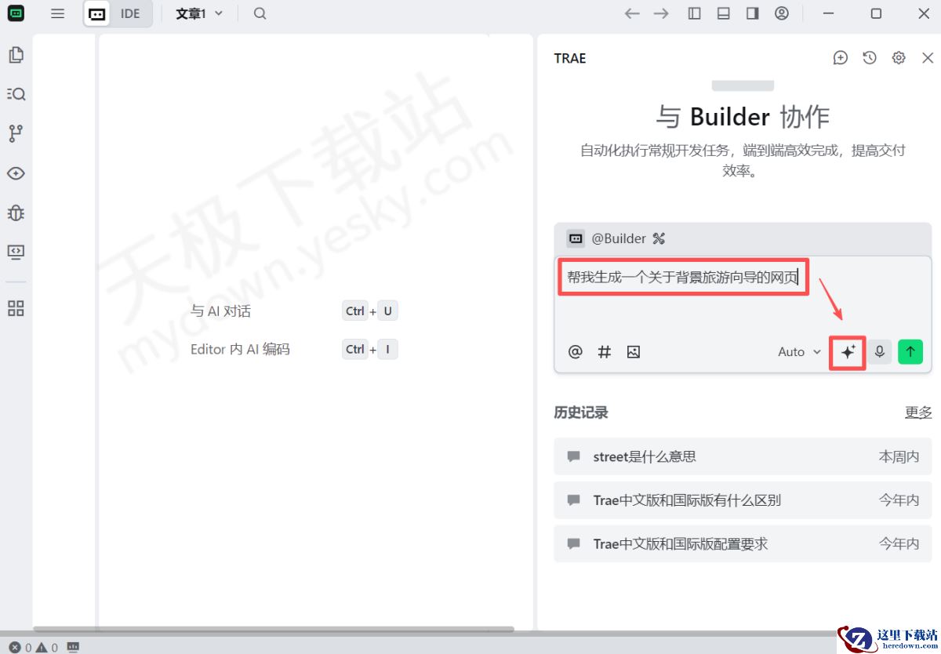Click the ports icon in status bar

(x=74, y=647)
